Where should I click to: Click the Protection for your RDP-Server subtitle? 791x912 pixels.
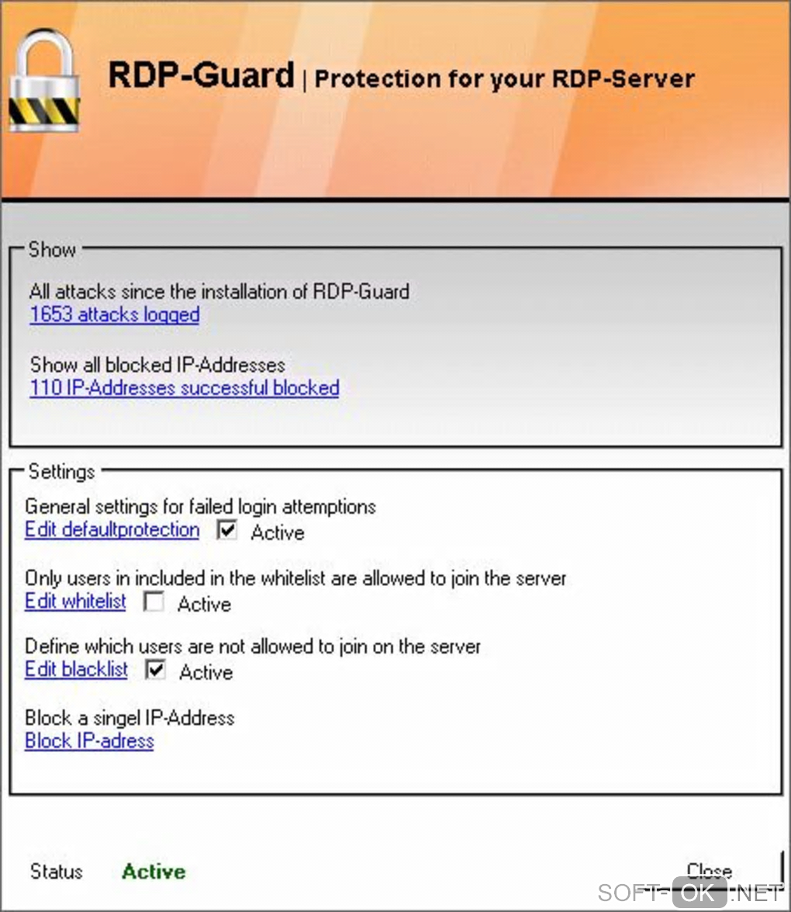[x=505, y=78]
